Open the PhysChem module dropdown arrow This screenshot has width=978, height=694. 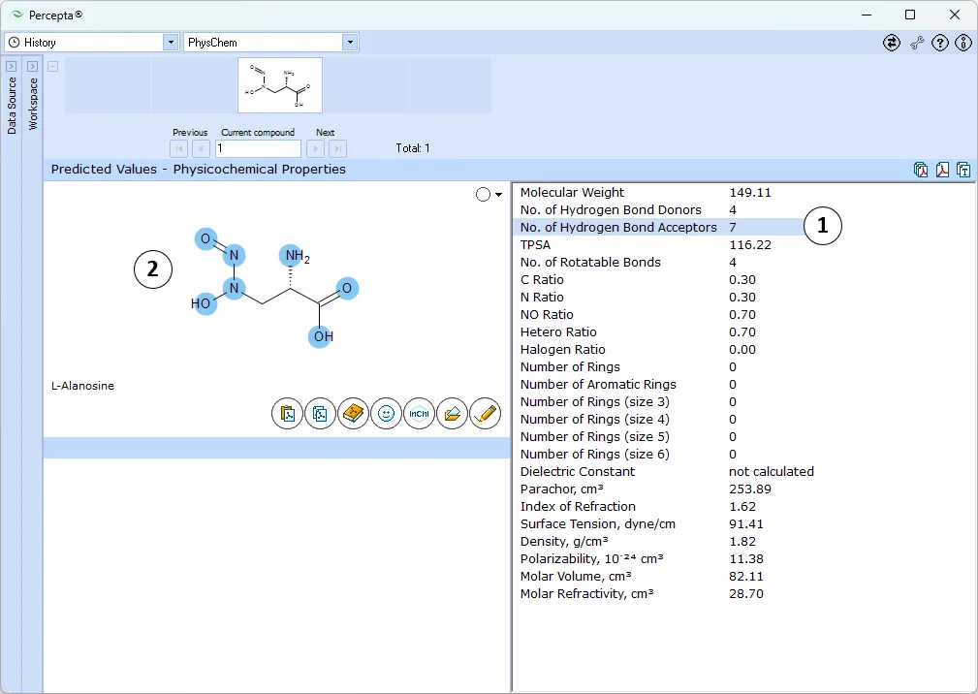350,43
